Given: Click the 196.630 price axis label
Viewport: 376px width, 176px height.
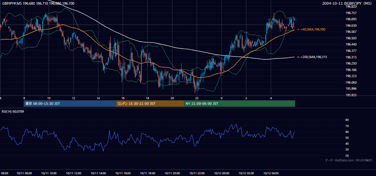Looking at the screenshot, I should 351,26.
